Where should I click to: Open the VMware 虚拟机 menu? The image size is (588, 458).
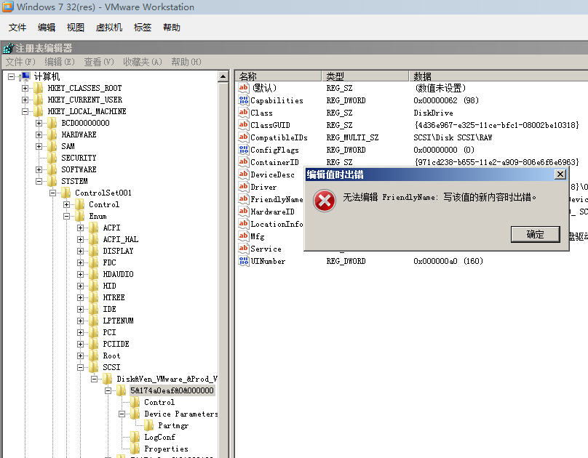tap(108, 28)
